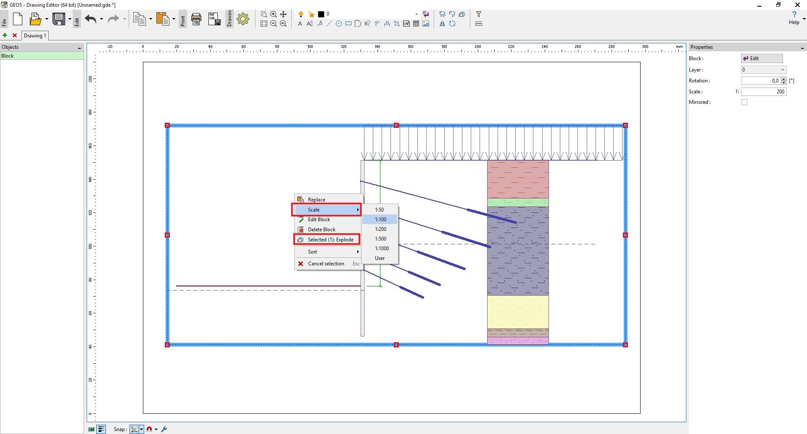Open the drawing settings gear icon
807x434 pixels.
click(x=243, y=19)
